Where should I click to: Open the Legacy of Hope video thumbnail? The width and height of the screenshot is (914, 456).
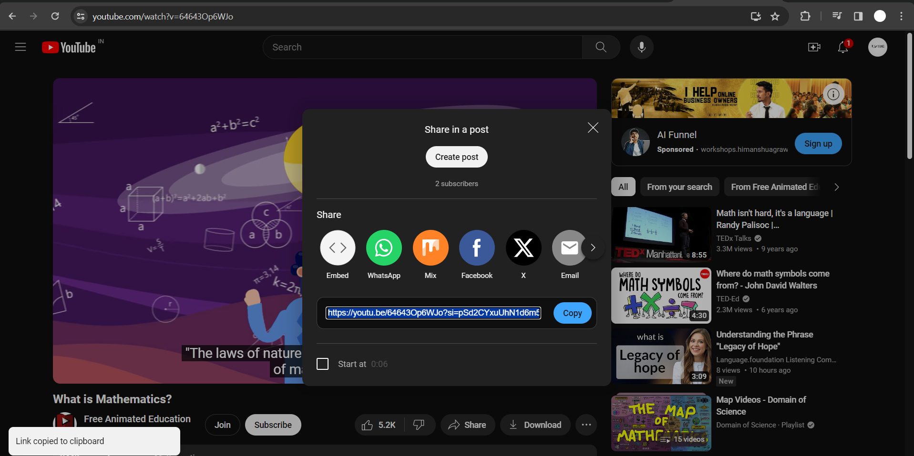coord(661,356)
